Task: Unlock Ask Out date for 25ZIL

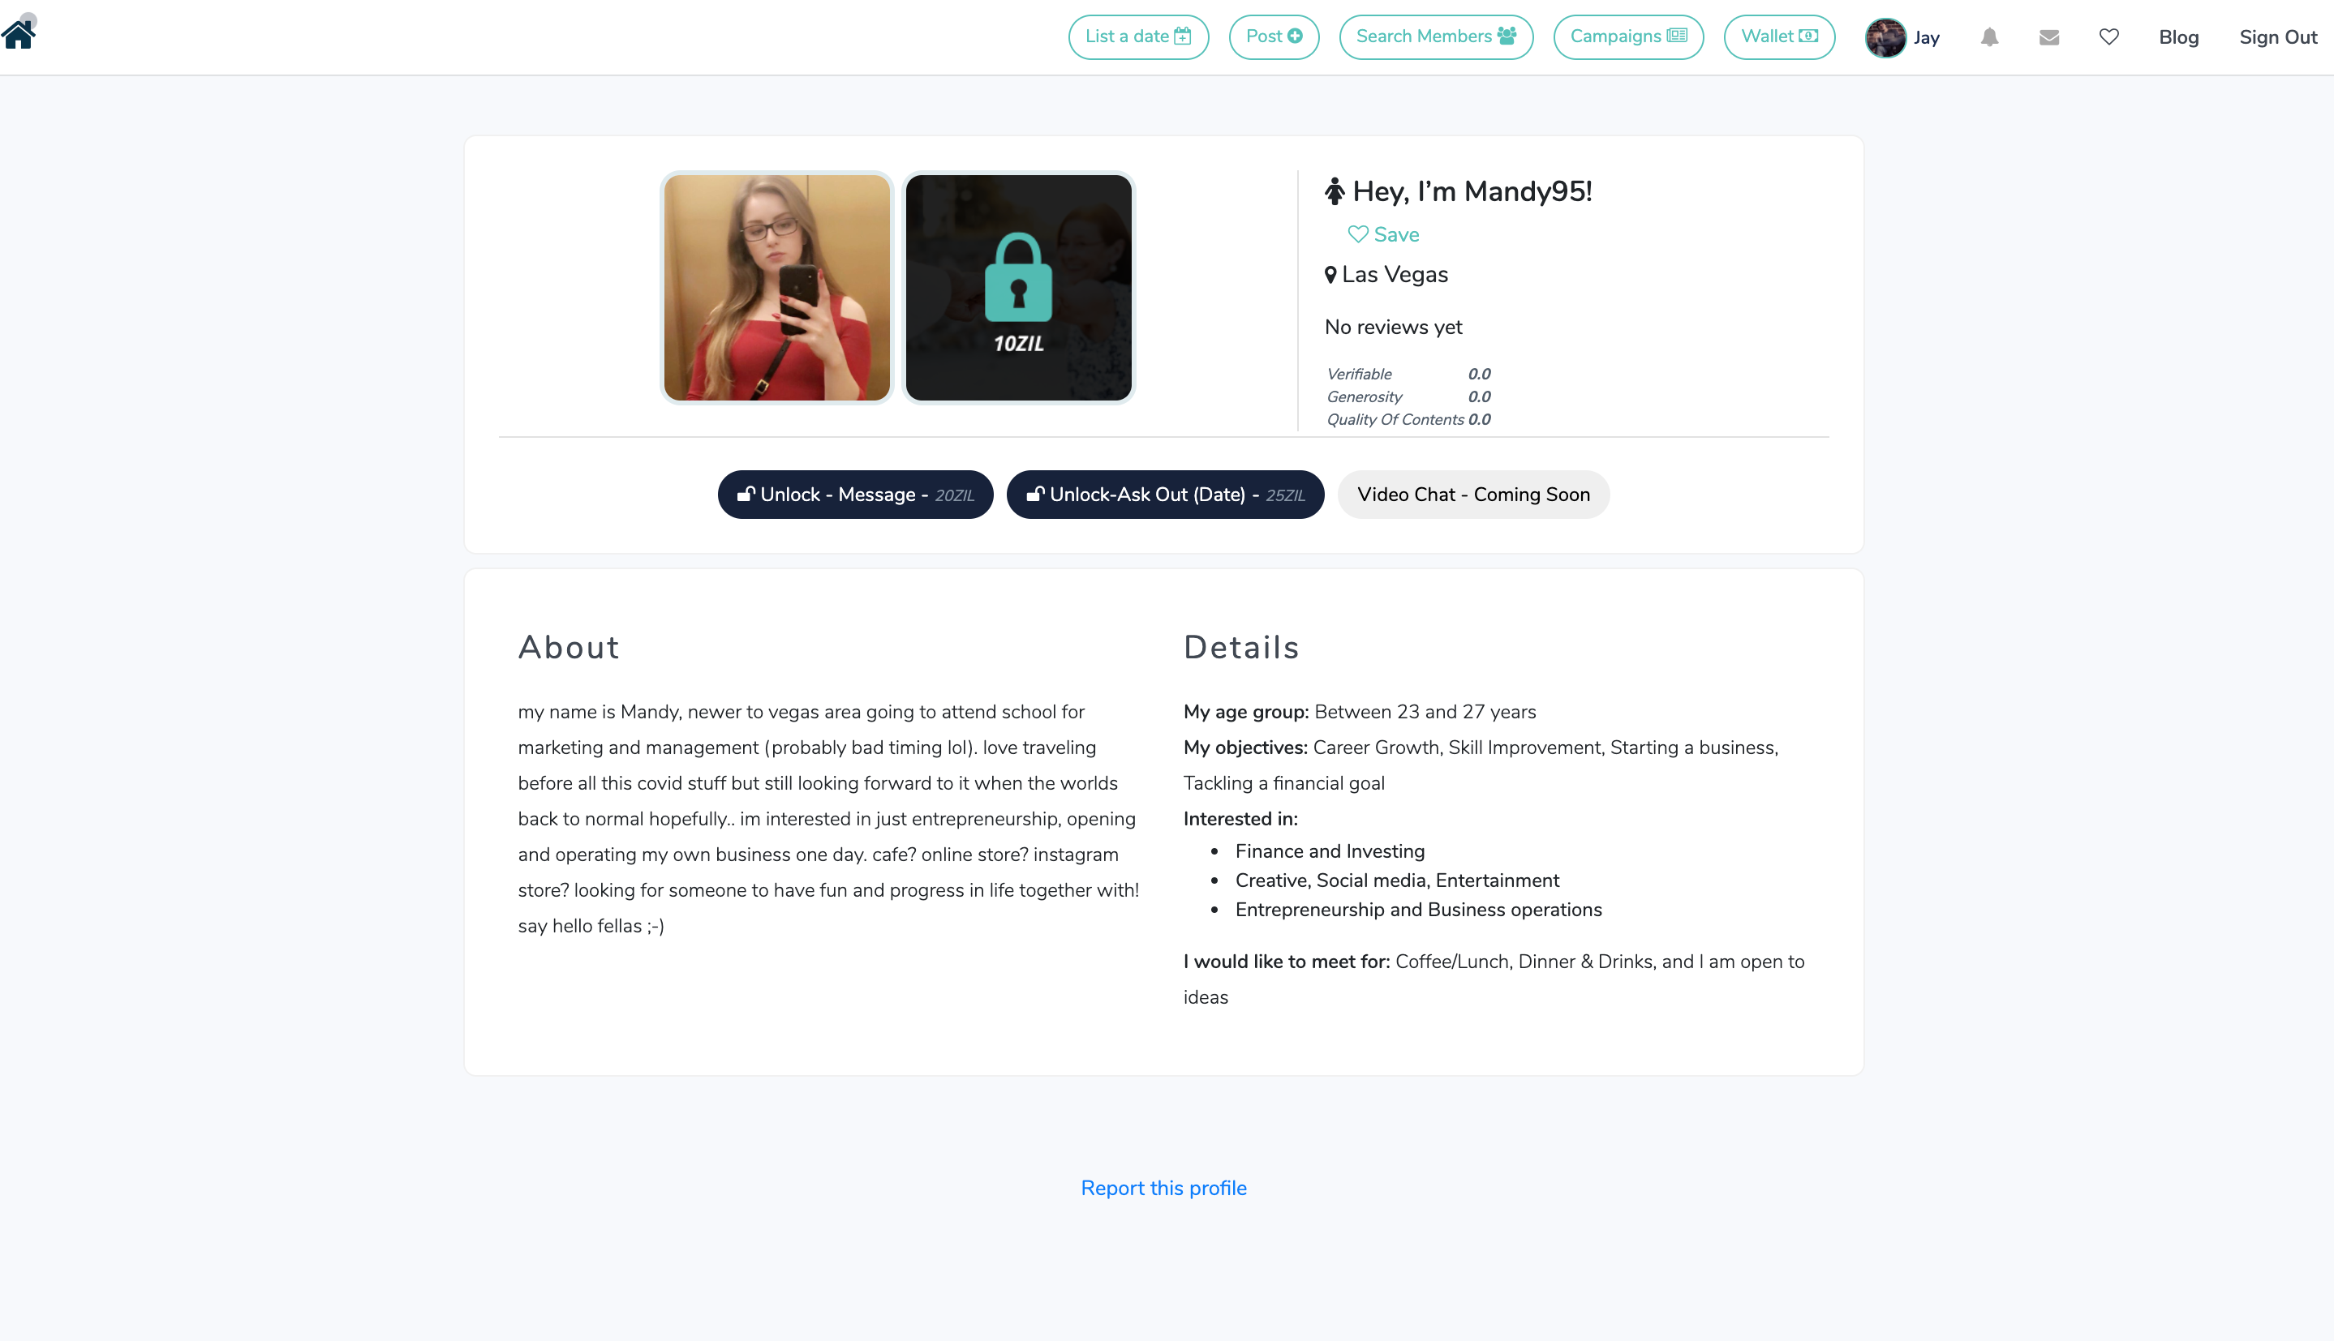Action: click(x=1165, y=495)
